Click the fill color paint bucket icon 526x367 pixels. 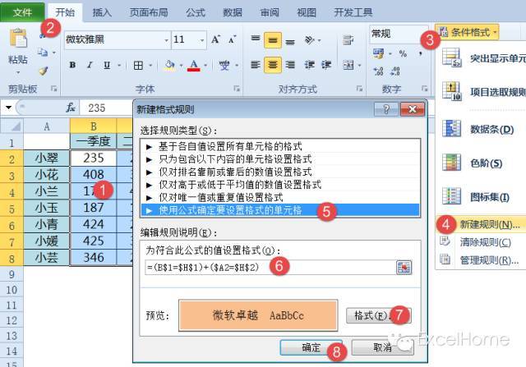pyautogui.click(x=171, y=65)
